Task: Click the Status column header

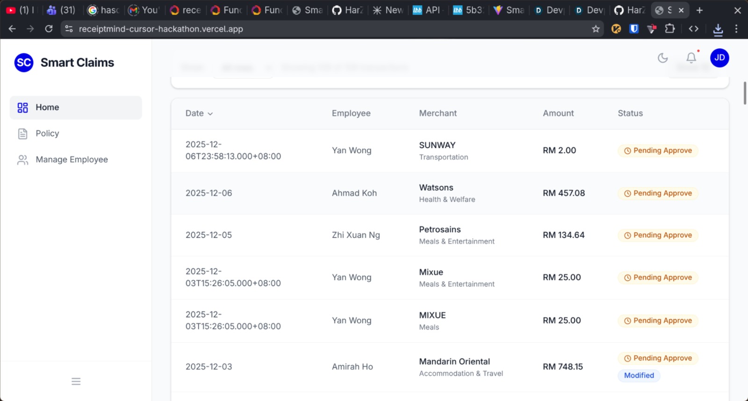Action: point(630,113)
